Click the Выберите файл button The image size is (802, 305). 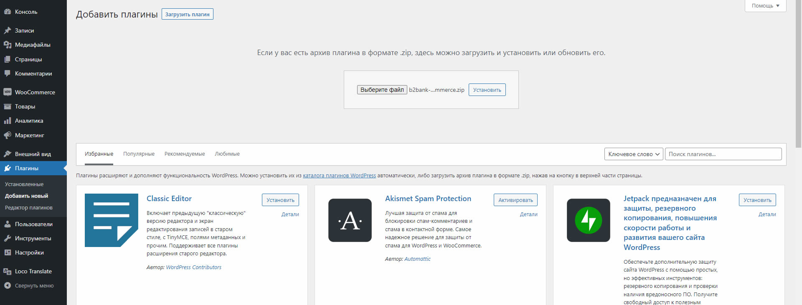point(382,90)
